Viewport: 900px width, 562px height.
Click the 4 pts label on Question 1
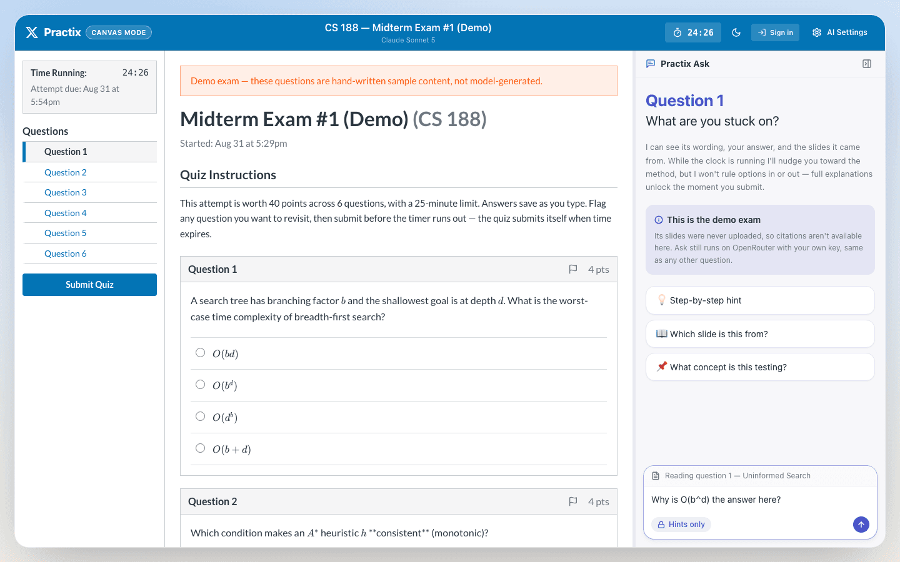[x=599, y=270]
